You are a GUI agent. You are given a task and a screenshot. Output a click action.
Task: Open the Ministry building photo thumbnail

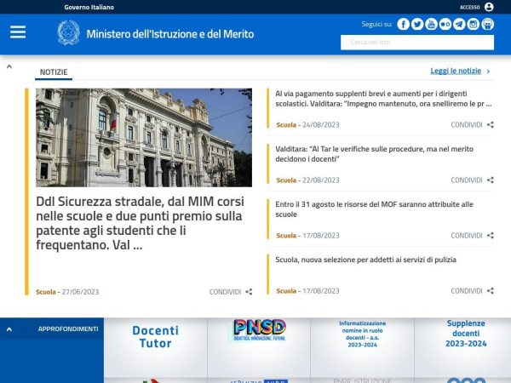pos(144,137)
